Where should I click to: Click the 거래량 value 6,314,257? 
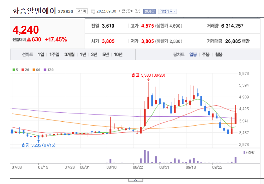click(232, 26)
